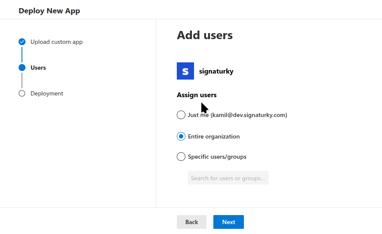Image resolution: width=382 pixels, height=234 pixels.
Task: Click the 'signaturky' app name text
Action: tap(216, 71)
